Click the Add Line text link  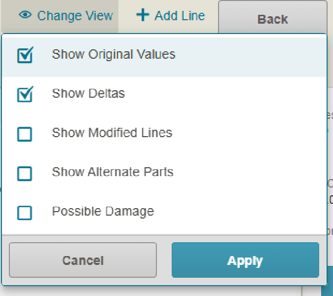click(x=180, y=16)
